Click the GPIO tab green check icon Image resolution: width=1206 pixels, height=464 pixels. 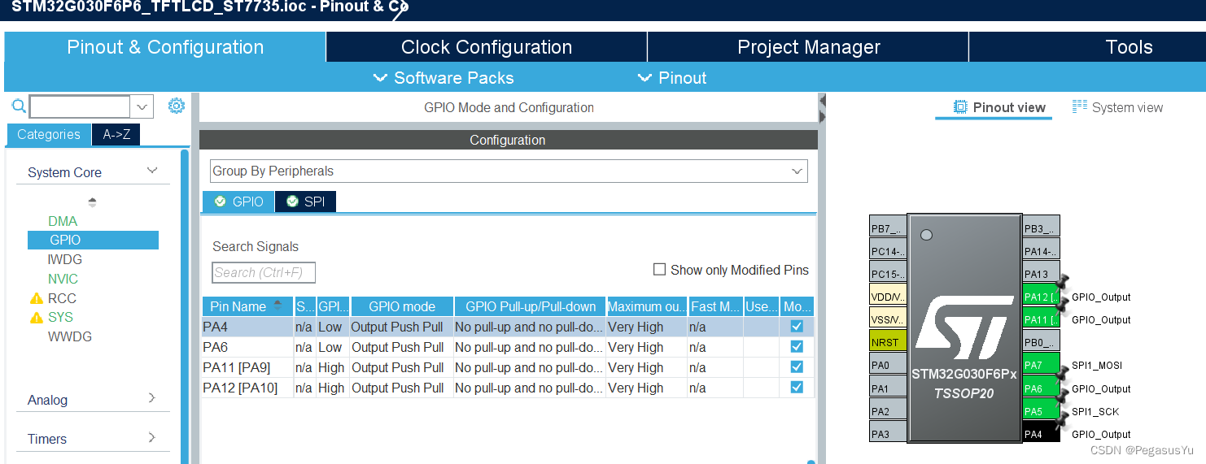[220, 202]
